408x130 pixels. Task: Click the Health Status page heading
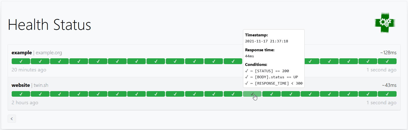click(x=50, y=25)
